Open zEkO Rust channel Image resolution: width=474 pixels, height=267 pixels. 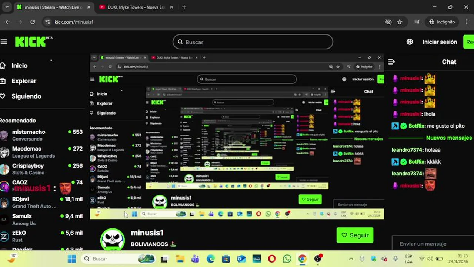(x=41, y=236)
